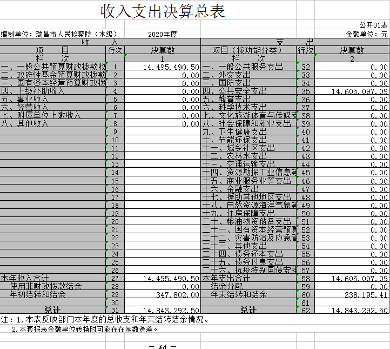The width and height of the screenshot is (390, 349).
Task: Click the 项目（按功能分类） header
Action: [248, 50]
